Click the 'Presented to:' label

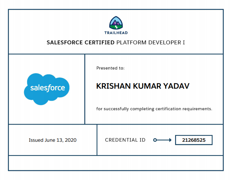pos(110,68)
